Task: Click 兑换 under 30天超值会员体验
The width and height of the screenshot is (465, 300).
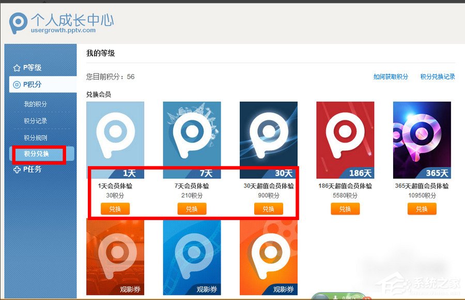Action: (268, 209)
